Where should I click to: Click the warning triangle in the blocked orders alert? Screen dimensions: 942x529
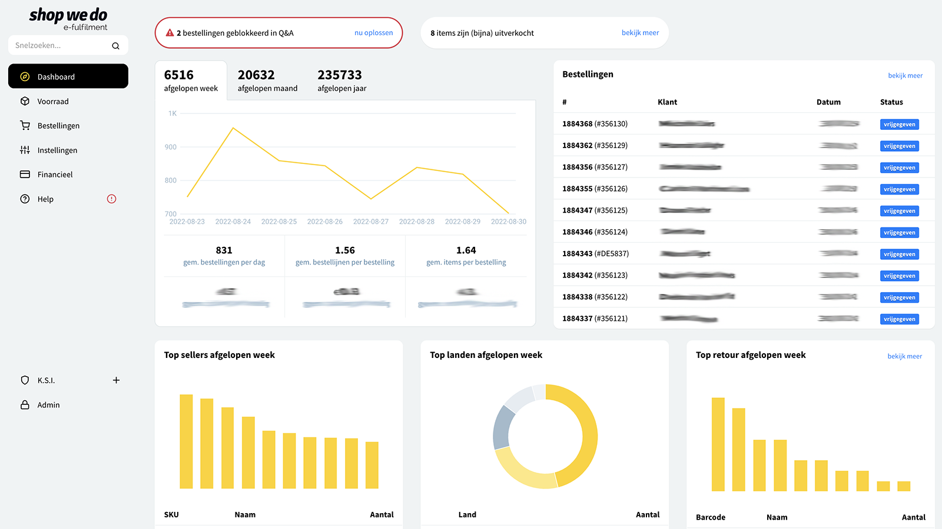click(x=170, y=33)
